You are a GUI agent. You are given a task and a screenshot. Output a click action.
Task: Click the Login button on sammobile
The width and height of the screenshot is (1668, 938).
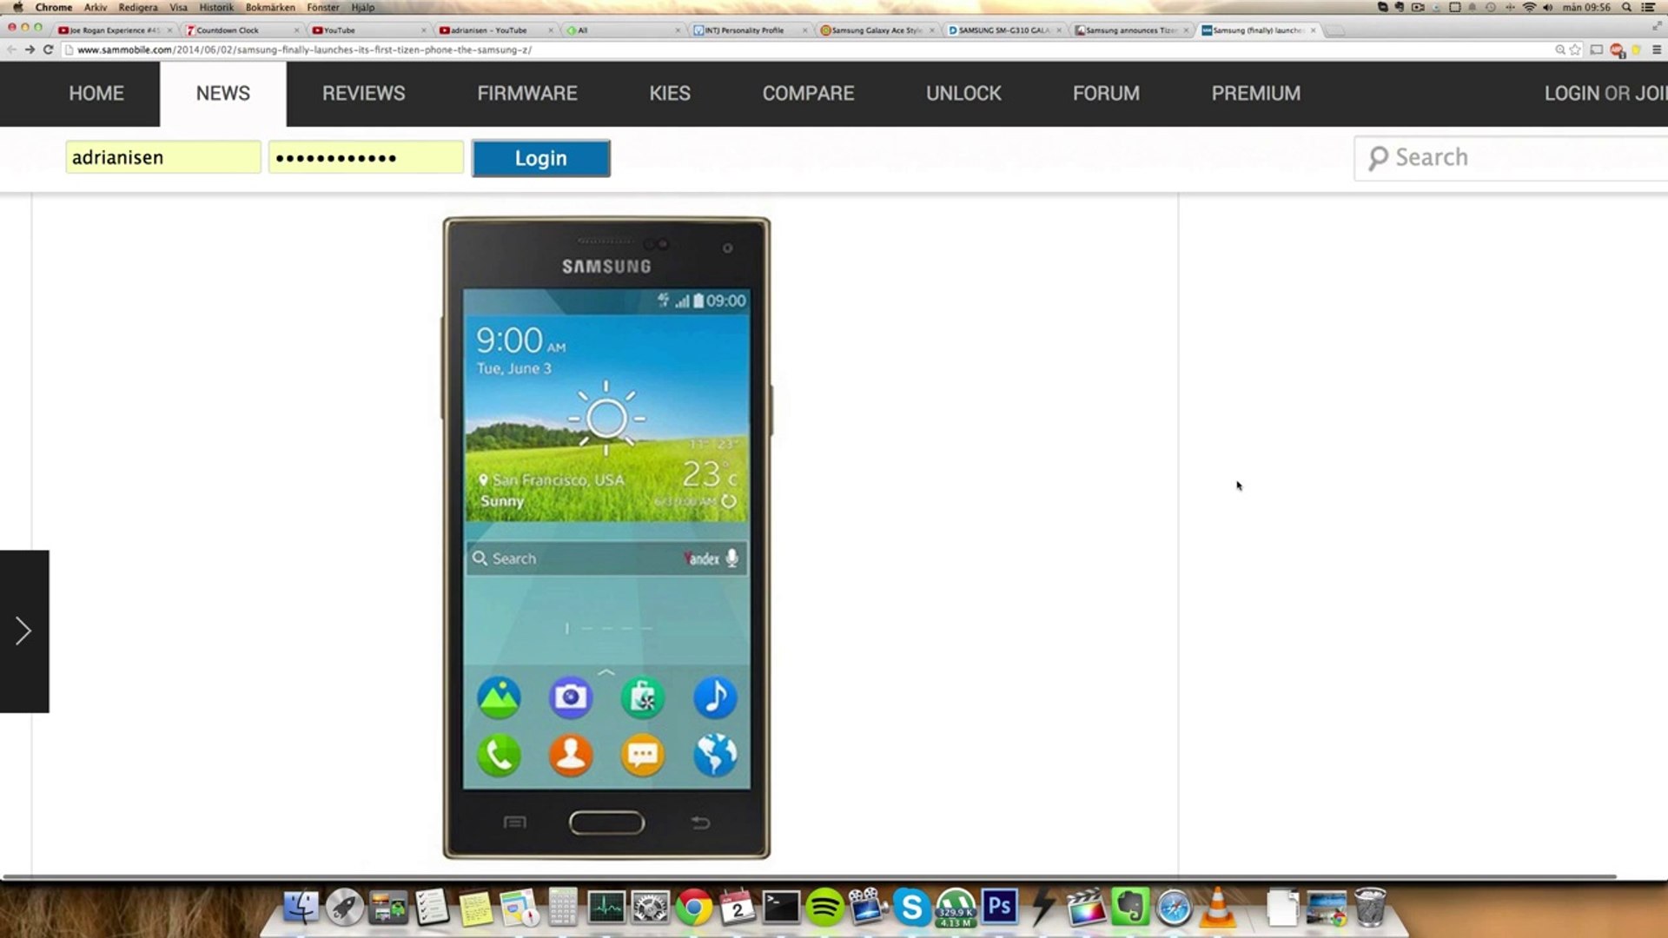[x=540, y=158]
